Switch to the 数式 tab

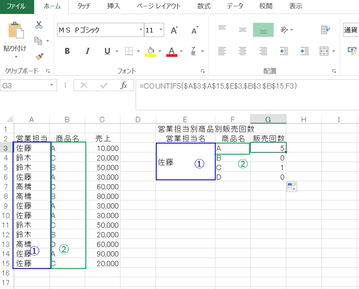(204, 6)
